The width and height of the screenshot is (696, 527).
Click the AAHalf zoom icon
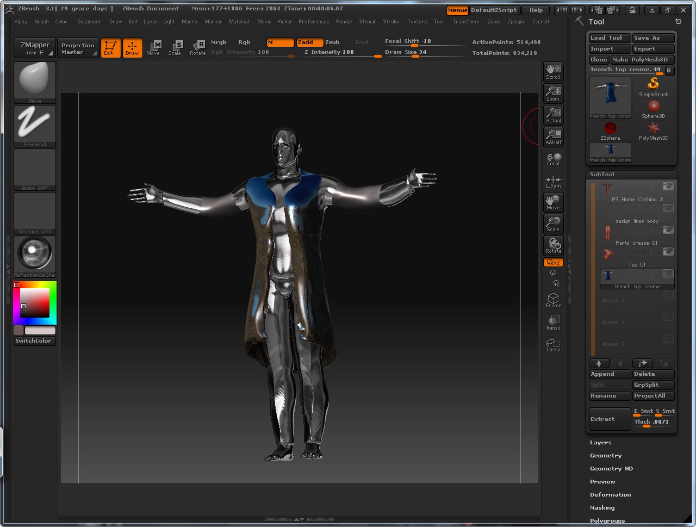[x=553, y=137]
